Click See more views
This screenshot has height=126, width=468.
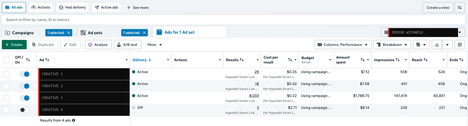point(138,7)
